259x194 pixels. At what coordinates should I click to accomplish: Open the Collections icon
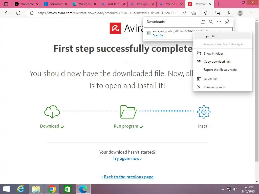(x=218, y=13)
